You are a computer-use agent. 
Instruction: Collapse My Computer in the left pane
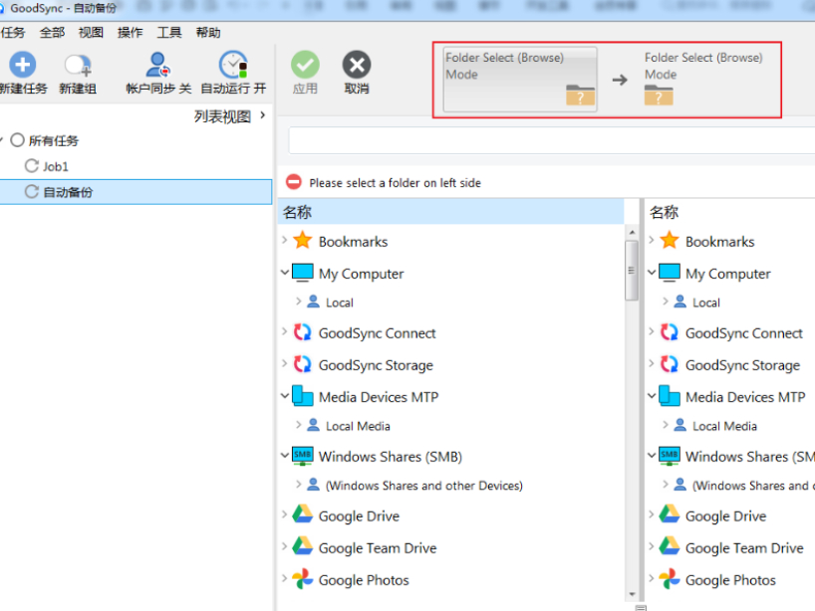tap(285, 272)
